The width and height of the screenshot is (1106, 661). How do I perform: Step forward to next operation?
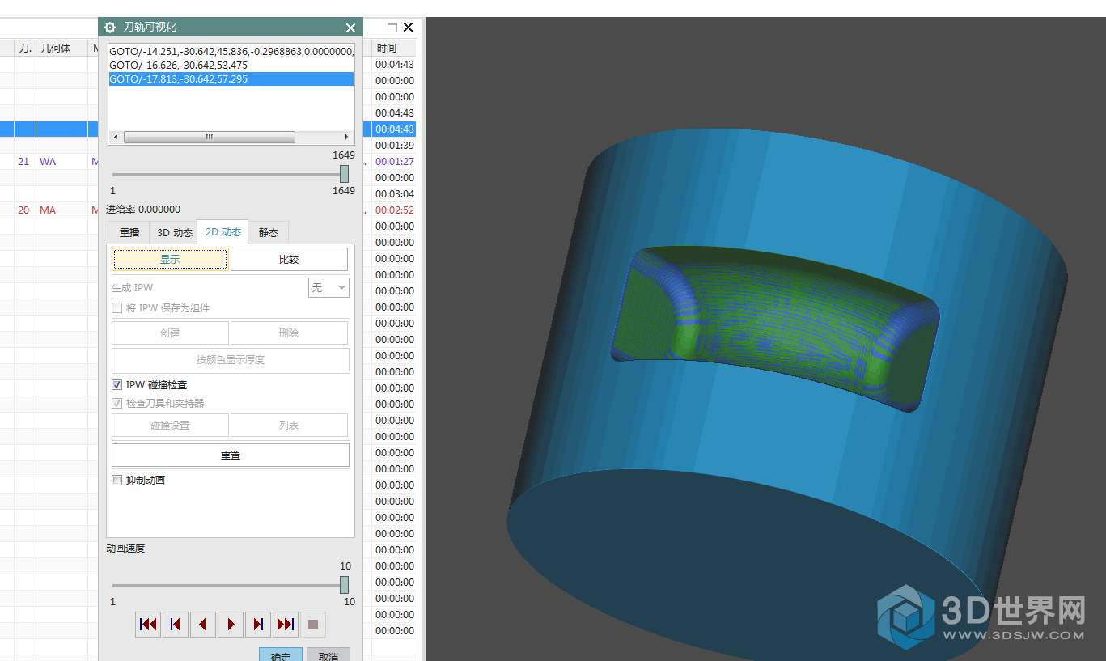pyautogui.click(x=258, y=625)
